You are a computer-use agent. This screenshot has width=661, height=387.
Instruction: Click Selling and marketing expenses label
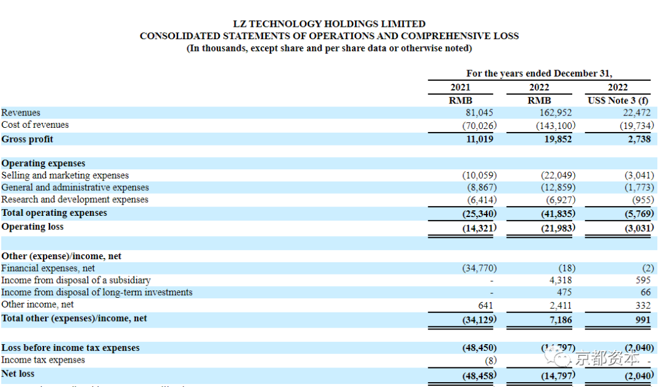click(65, 175)
